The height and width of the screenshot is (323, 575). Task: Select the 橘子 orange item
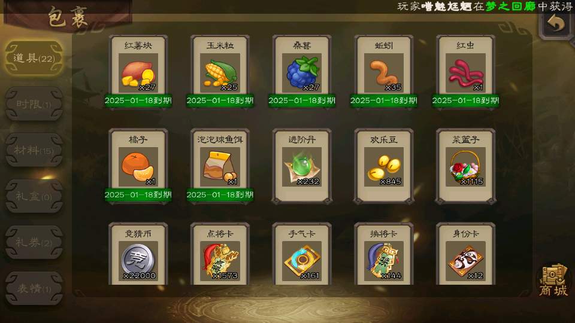point(138,166)
